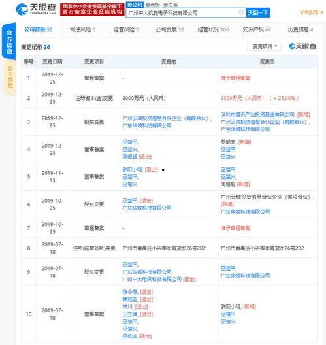Screen dimensions: 326x345
Task: Click 王立峰 in row 10 变更前 column
Action: pos(130,314)
